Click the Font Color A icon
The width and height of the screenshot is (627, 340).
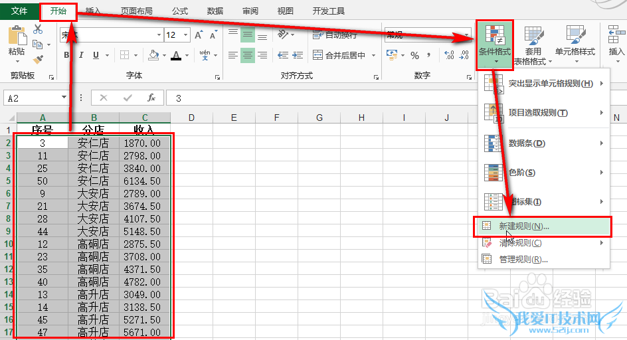tap(176, 55)
